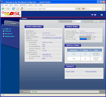
Task: Expand the Network tree item
Action: tap(3, 31)
